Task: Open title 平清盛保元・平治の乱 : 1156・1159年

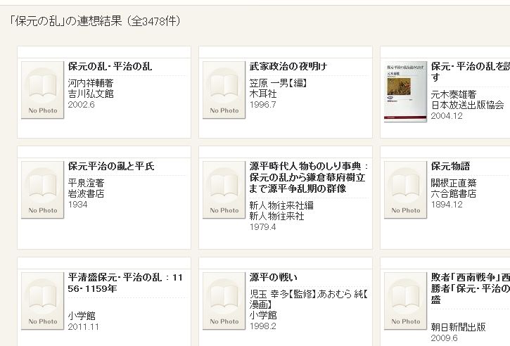Action: [x=125, y=283]
